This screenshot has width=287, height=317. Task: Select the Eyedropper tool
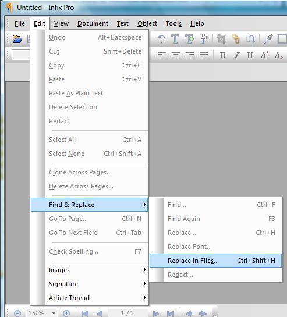[x=268, y=39]
